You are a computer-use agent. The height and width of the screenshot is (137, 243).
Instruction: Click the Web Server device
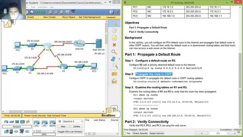click(x=99, y=43)
